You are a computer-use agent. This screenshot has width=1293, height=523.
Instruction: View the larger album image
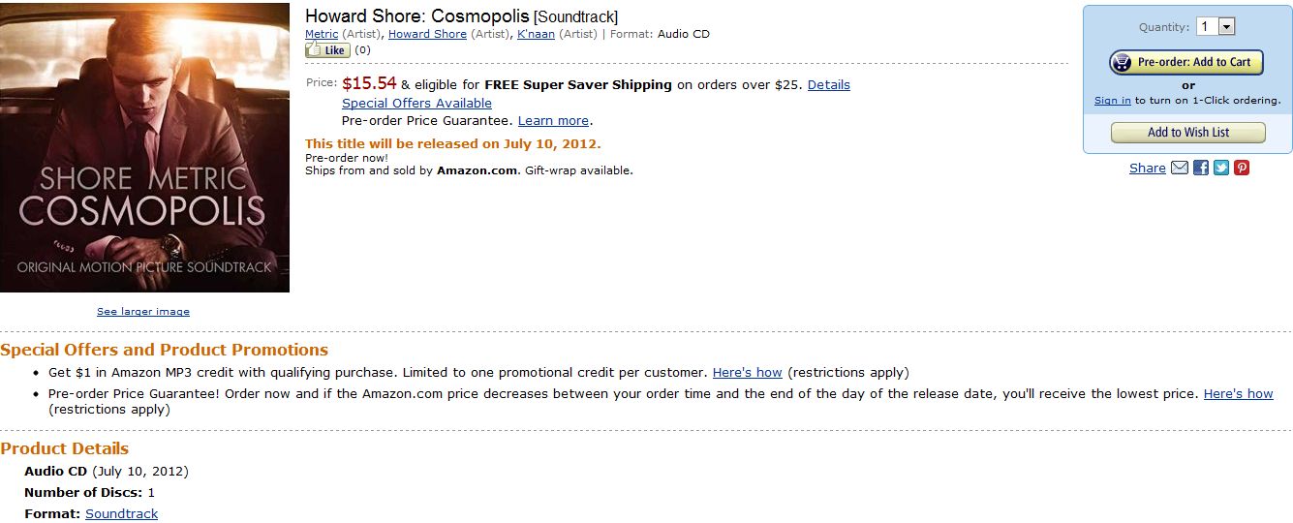click(x=143, y=312)
